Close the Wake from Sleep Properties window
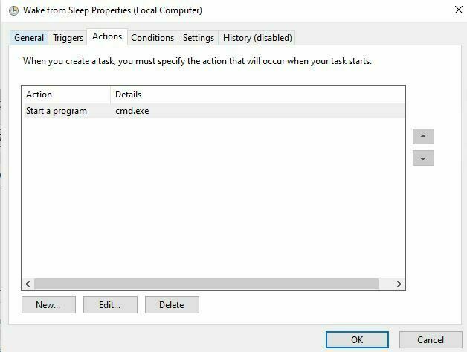 point(459,10)
